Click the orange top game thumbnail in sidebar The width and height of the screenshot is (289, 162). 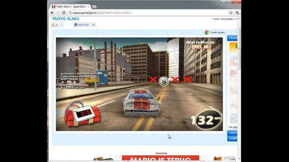point(233,47)
